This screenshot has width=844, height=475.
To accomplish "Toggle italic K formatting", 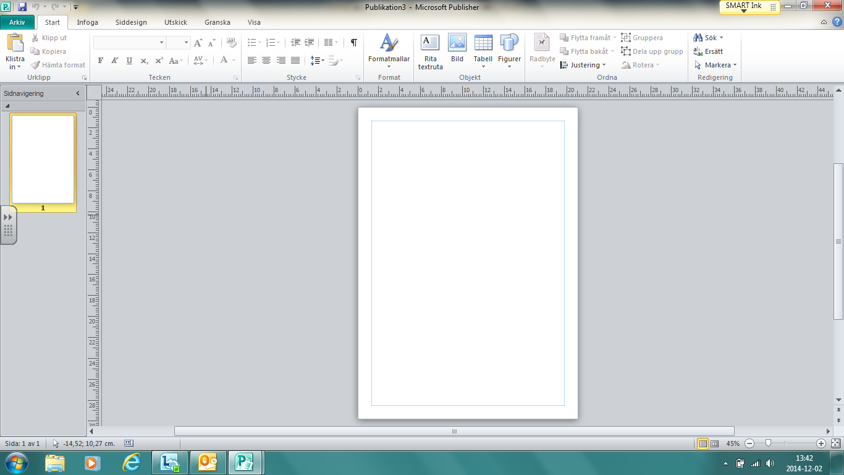I will tap(115, 61).
